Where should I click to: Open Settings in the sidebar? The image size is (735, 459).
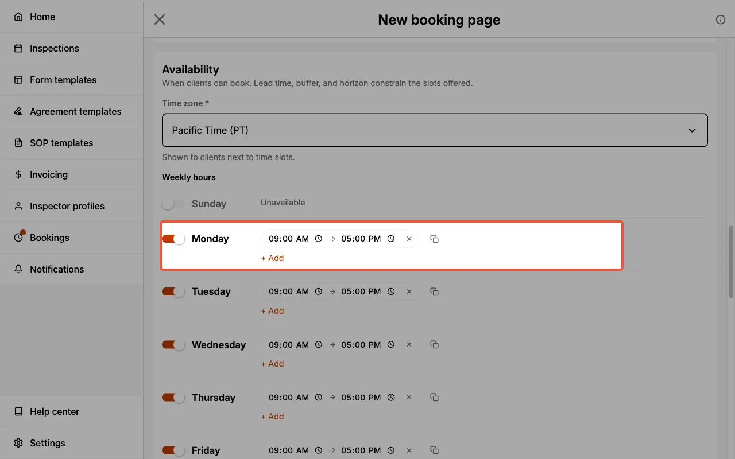(71, 443)
